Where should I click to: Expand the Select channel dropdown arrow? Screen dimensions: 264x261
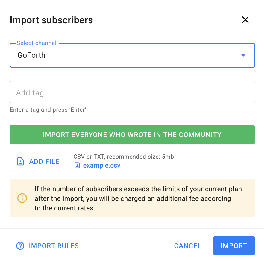coord(243,55)
